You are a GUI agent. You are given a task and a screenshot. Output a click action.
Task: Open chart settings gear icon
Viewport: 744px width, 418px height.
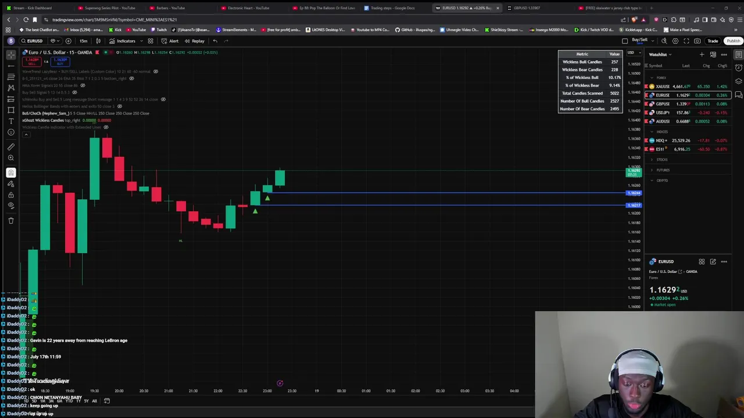coord(675,41)
